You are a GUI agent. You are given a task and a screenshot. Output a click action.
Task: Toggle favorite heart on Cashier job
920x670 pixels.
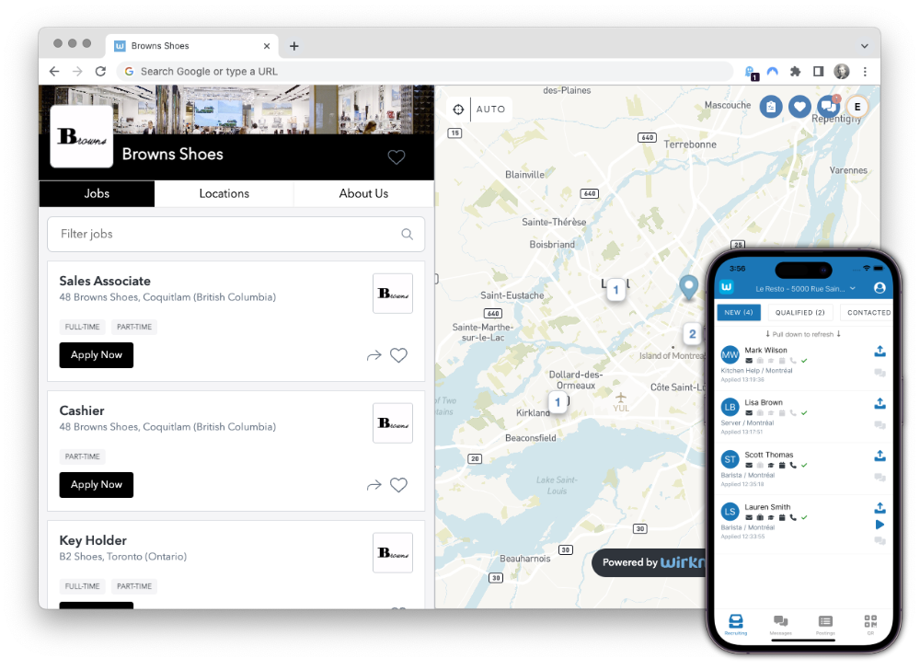point(398,485)
